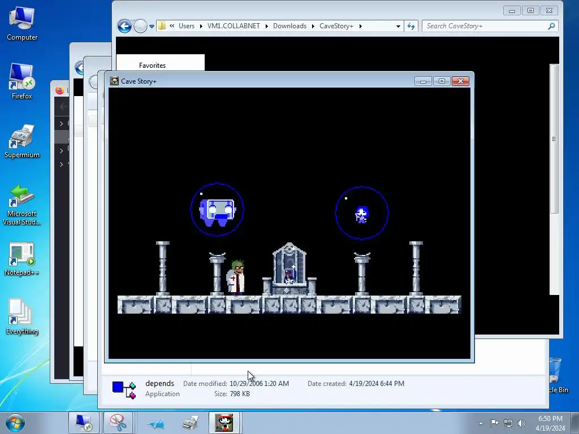Open the Supermium desktop shortcut

(22, 141)
